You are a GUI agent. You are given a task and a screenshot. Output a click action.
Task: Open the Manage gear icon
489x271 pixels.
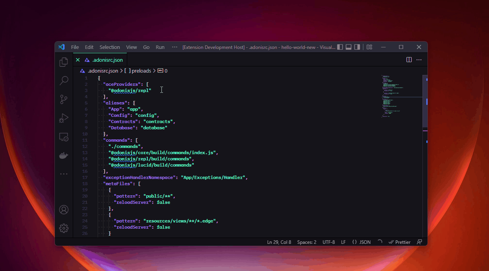click(x=64, y=228)
